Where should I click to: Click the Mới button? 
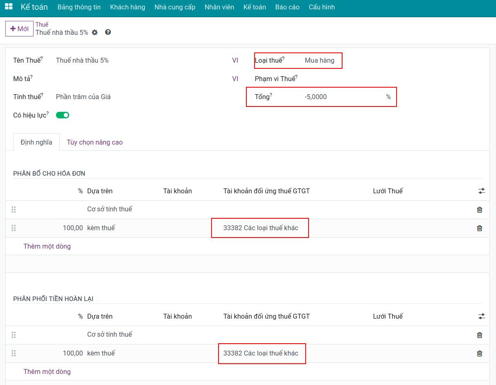pyautogui.click(x=19, y=29)
